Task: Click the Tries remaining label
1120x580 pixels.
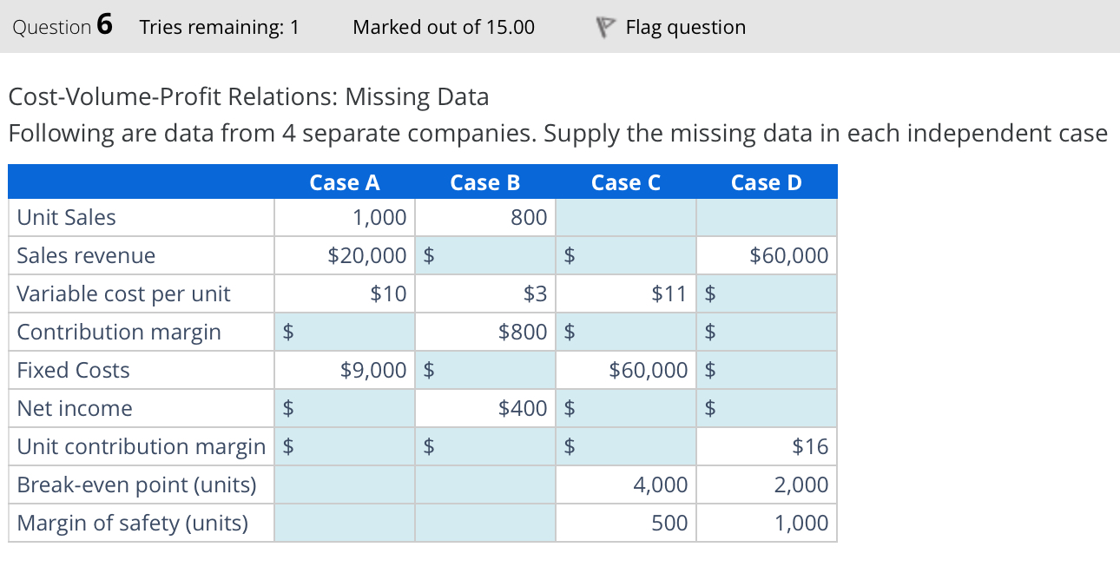Action: 219,27
